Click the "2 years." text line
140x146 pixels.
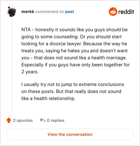(x=30, y=72)
